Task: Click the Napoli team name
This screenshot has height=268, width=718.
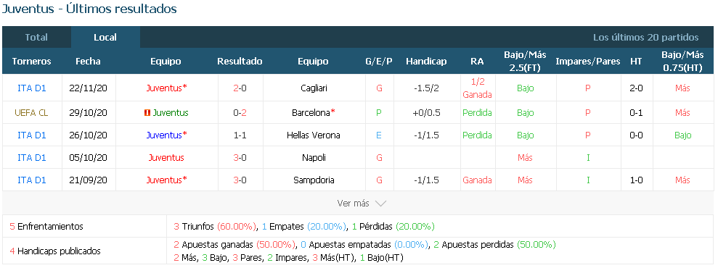Action: (314, 157)
